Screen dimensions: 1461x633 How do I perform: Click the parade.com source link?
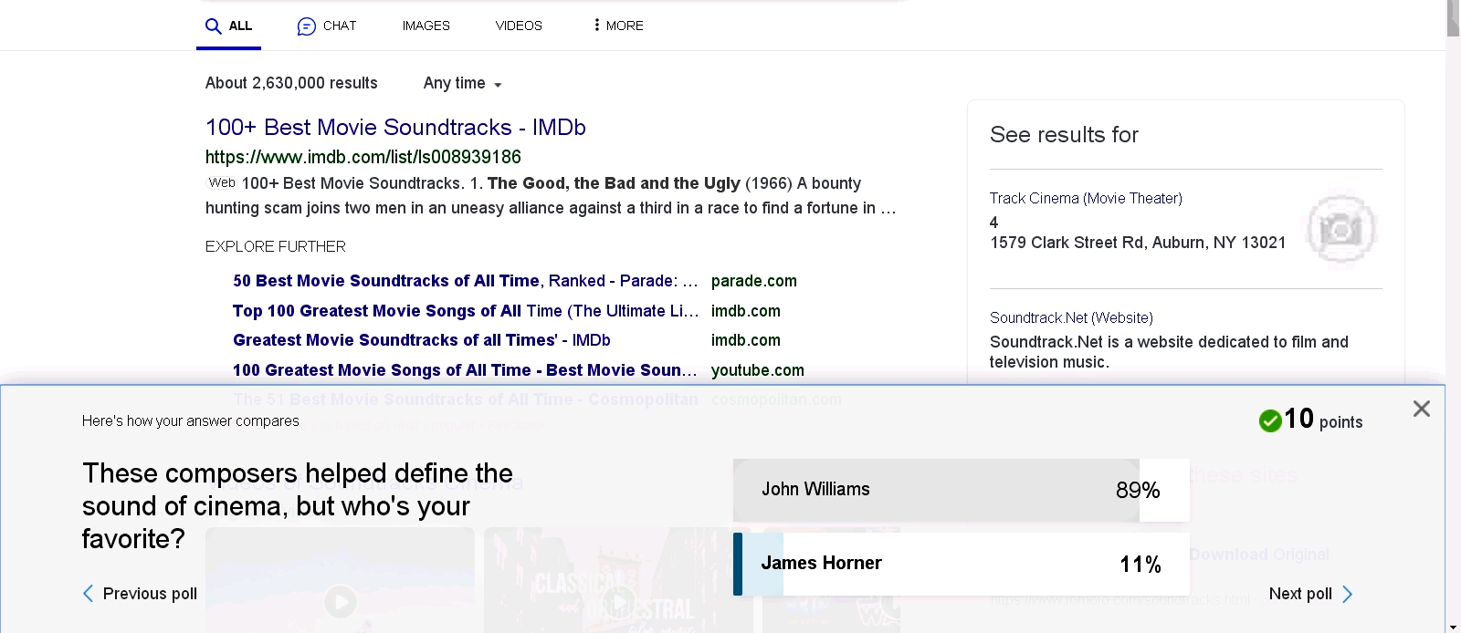click(754, 281)
